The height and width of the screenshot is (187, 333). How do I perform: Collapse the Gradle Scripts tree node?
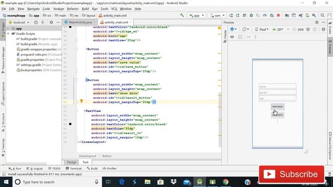pyautogui.click(x=8, y=34)
